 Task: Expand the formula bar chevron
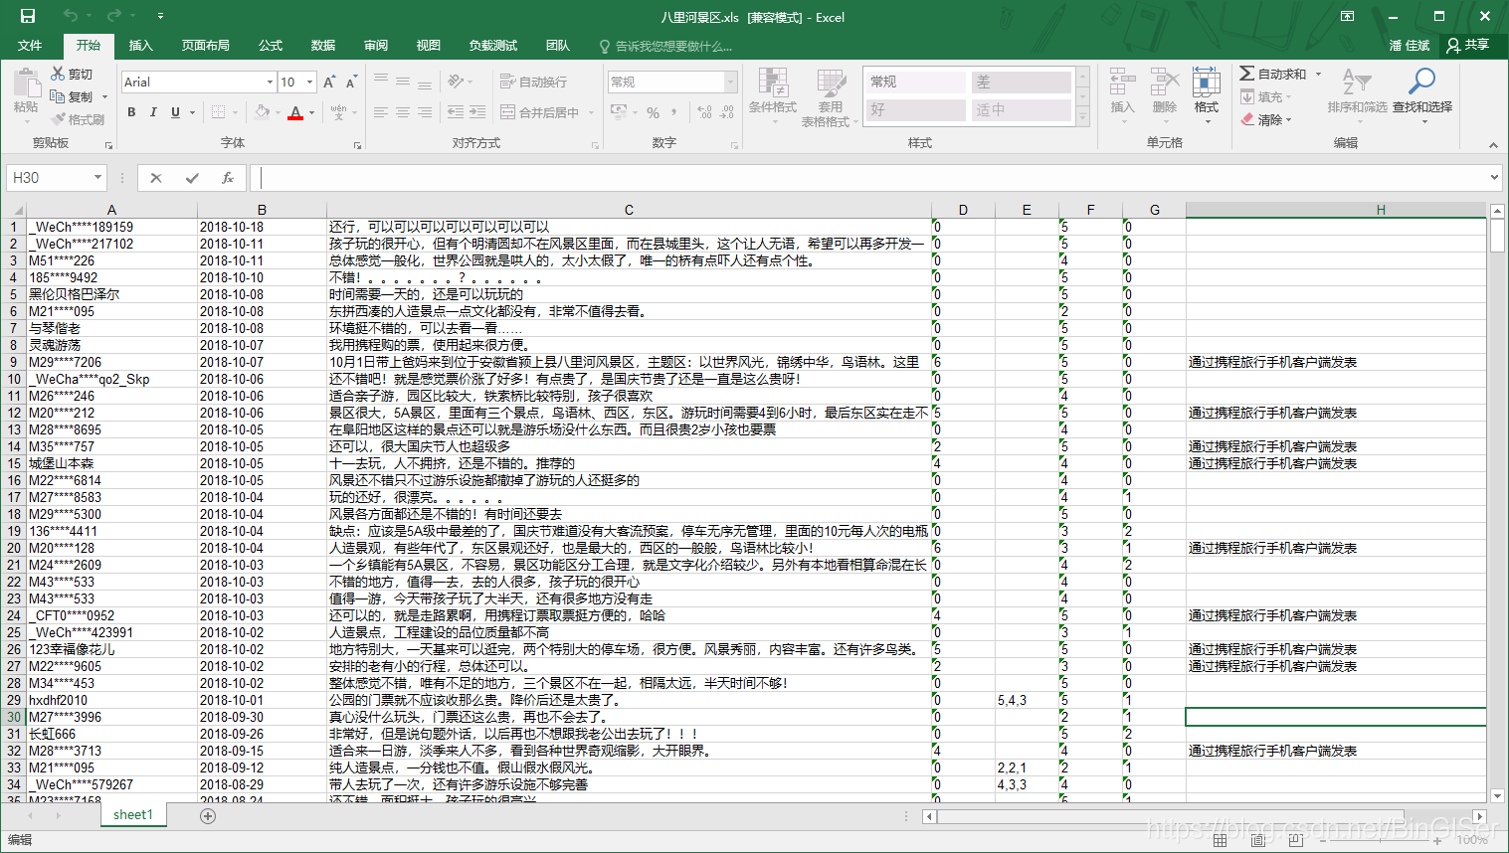pyautogui.click(x=1494, y=177)
